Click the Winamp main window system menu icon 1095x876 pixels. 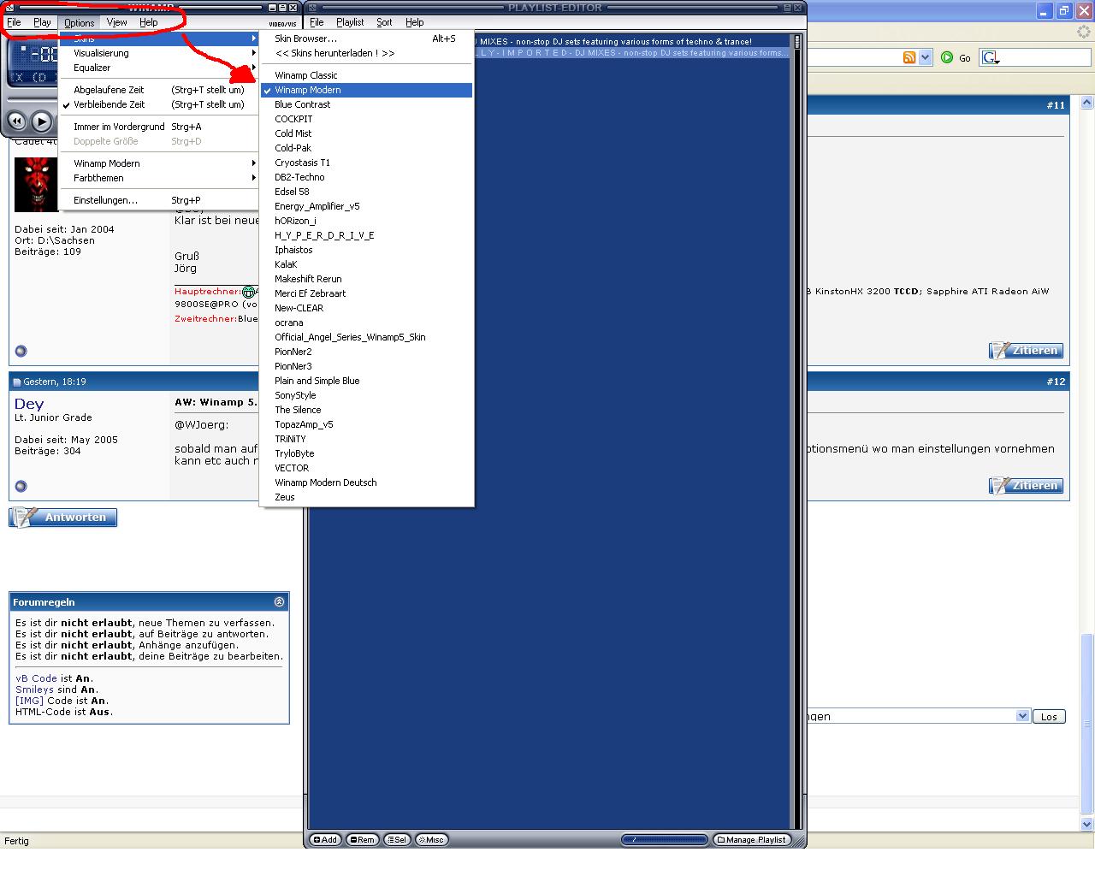pyautogui.click(x=8, y=8)
